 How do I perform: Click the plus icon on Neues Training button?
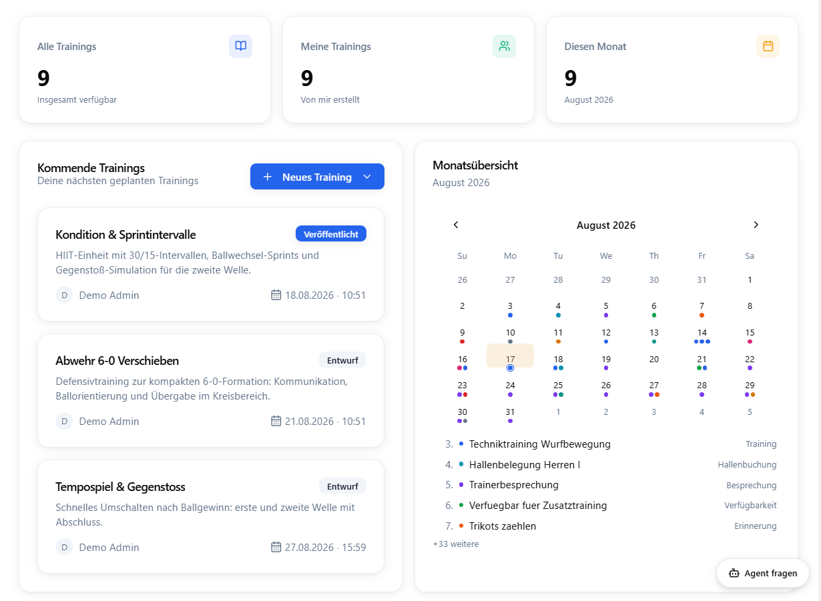click(268, 177)
